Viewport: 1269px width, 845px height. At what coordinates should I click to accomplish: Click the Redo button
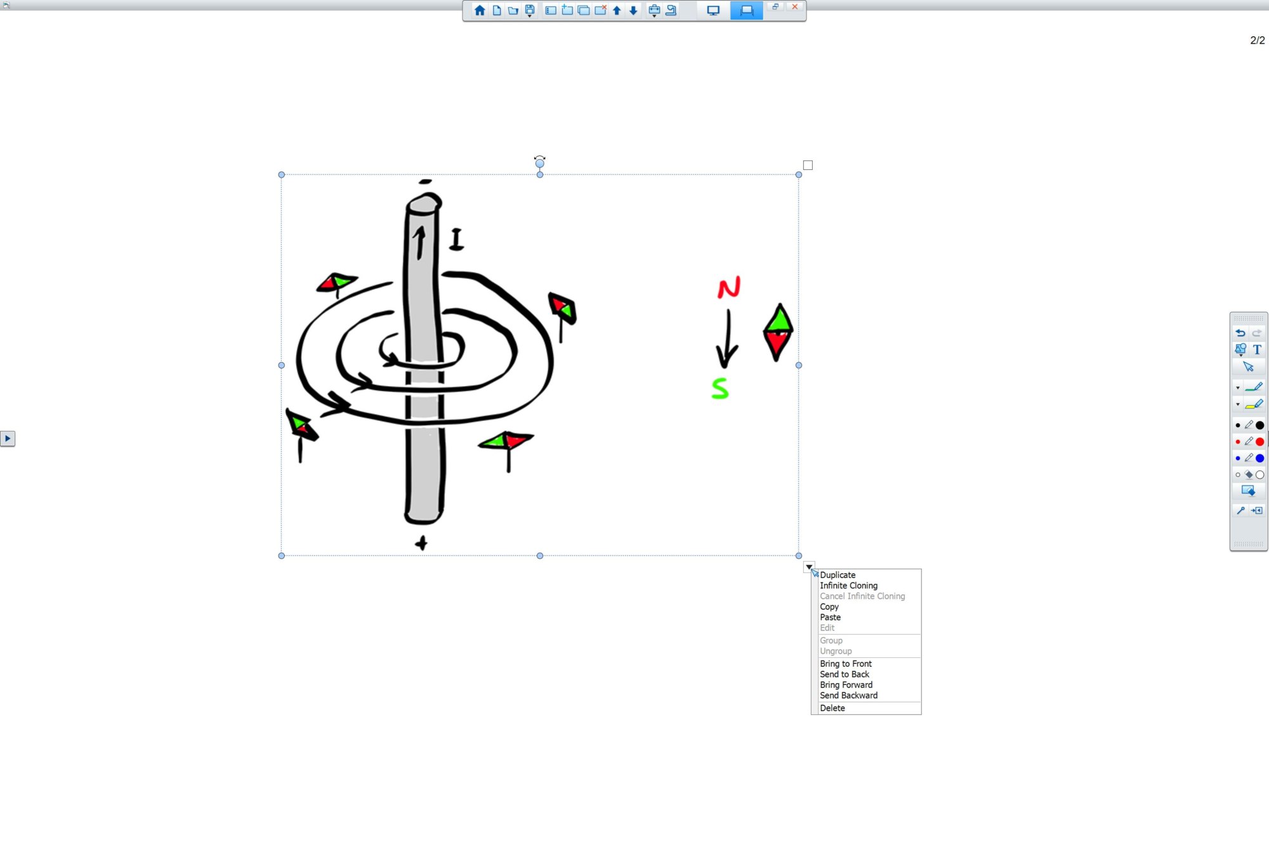[x=1257, y=333]
